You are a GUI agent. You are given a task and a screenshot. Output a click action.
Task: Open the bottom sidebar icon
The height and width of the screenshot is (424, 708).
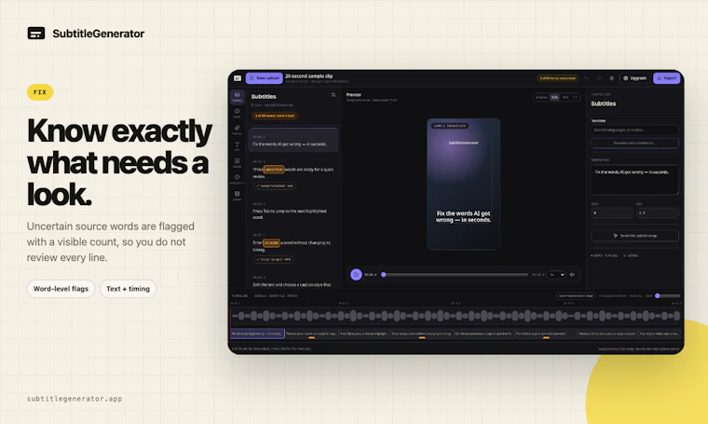pos(237,196)
